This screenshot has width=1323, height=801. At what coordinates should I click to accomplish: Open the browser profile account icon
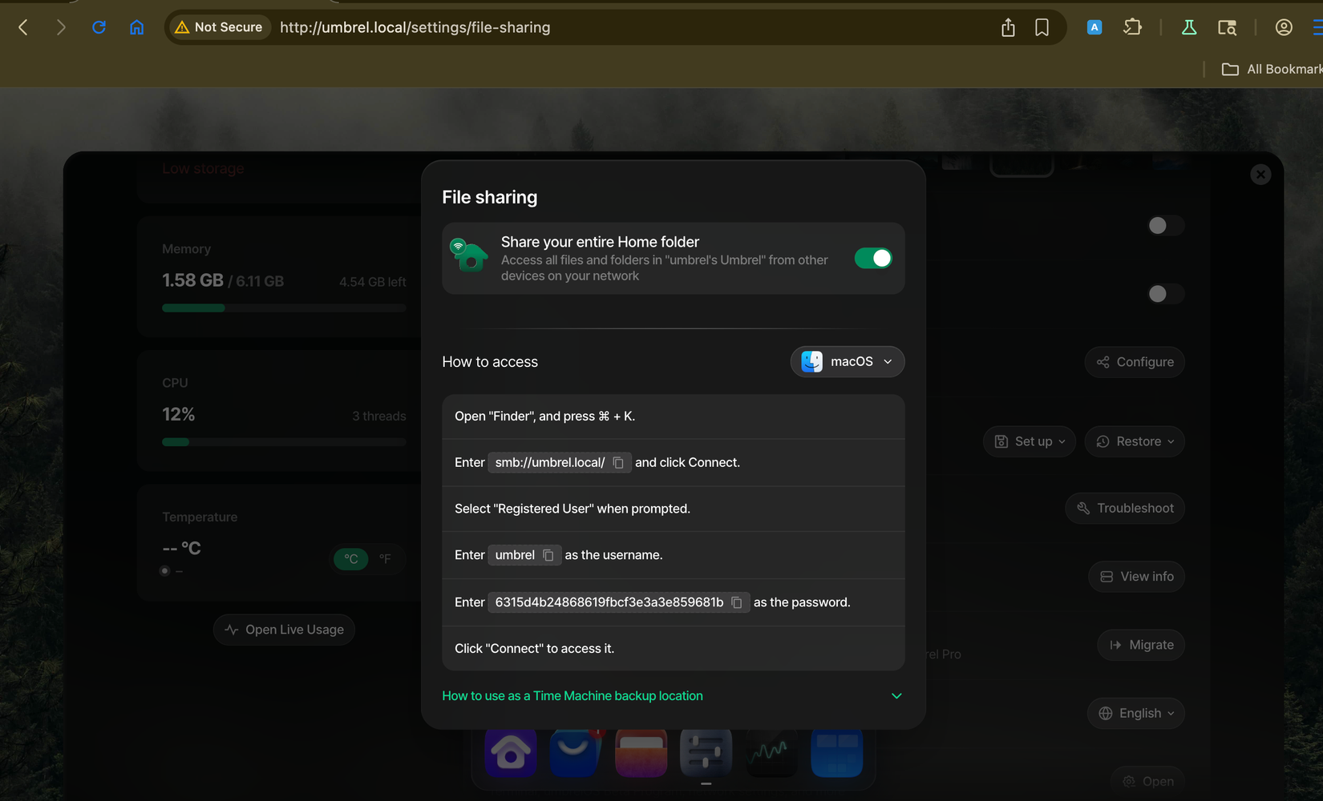pos(1284,27)
